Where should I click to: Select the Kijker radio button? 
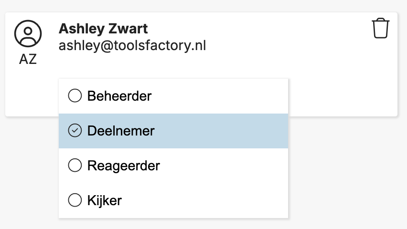(75, 200)
